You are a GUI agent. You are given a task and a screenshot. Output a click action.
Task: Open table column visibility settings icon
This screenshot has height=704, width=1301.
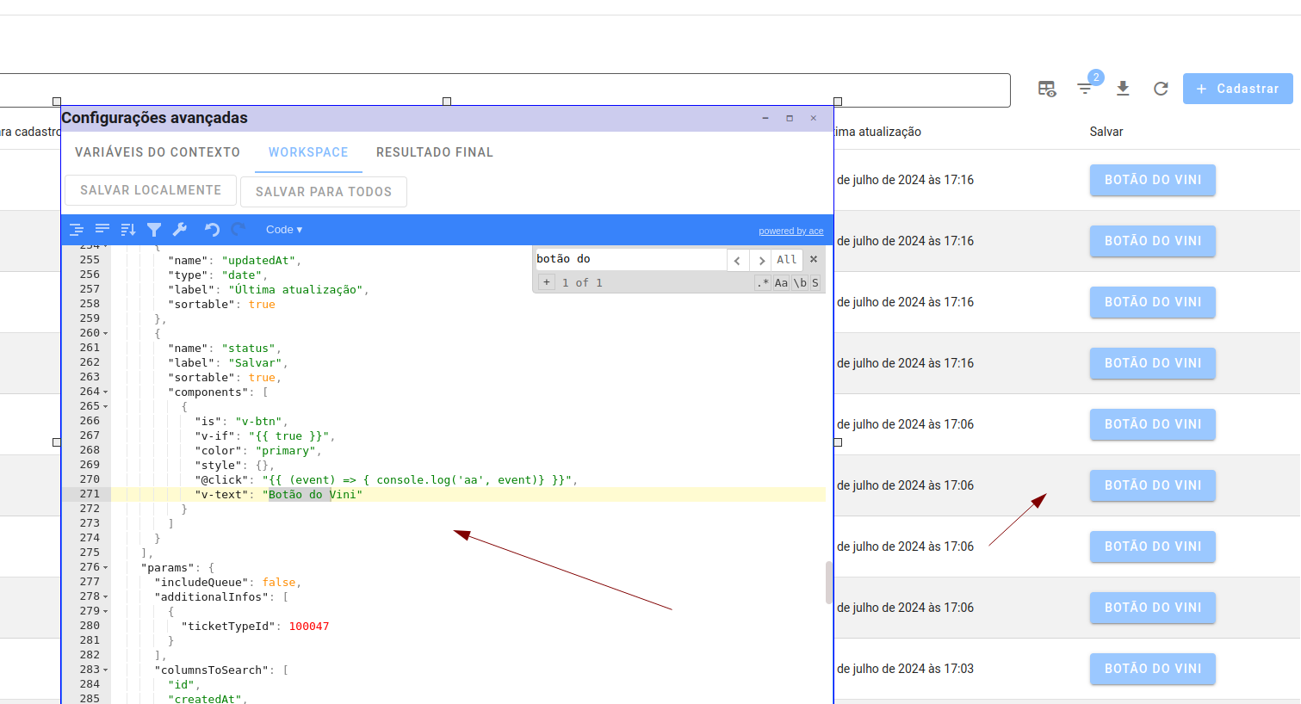(1047, 89)
